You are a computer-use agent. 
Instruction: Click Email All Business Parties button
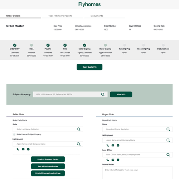pyautogui.click(x=48, y=159)
